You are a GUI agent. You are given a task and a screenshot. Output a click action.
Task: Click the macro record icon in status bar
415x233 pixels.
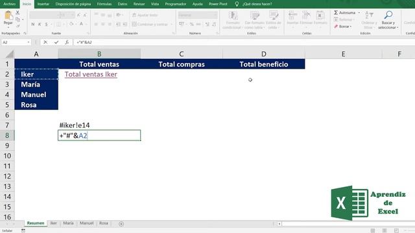[23, 230]
